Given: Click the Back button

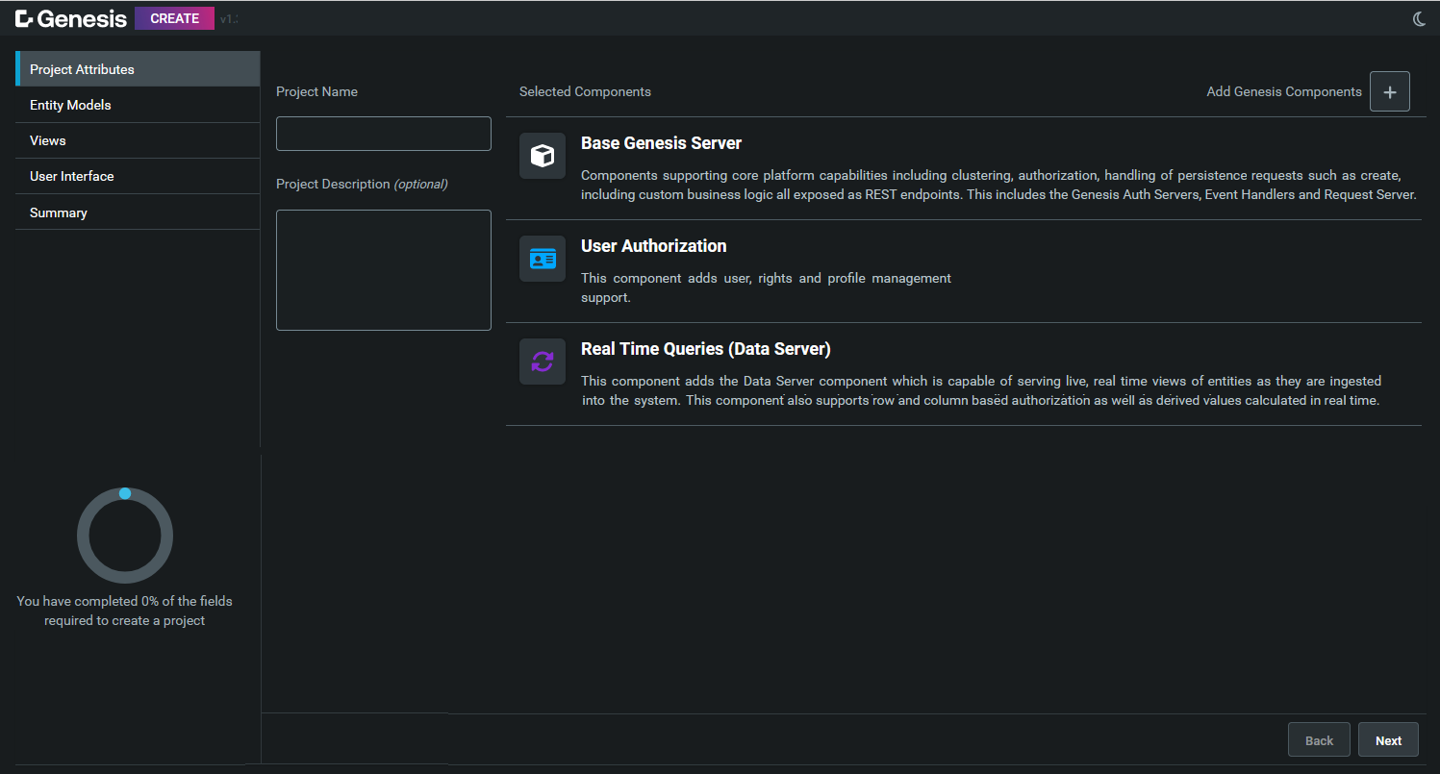Looking at the screenshot, I should 1319,739.
